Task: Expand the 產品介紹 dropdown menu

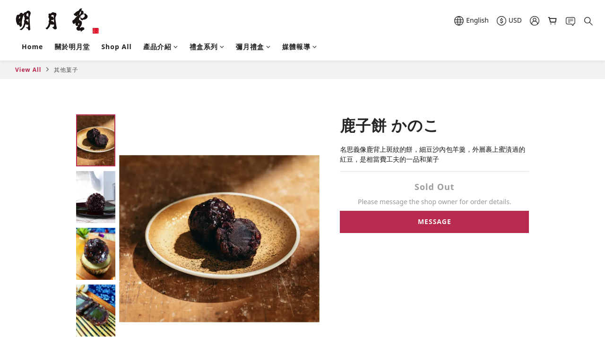Action: [x=160, y=47]
